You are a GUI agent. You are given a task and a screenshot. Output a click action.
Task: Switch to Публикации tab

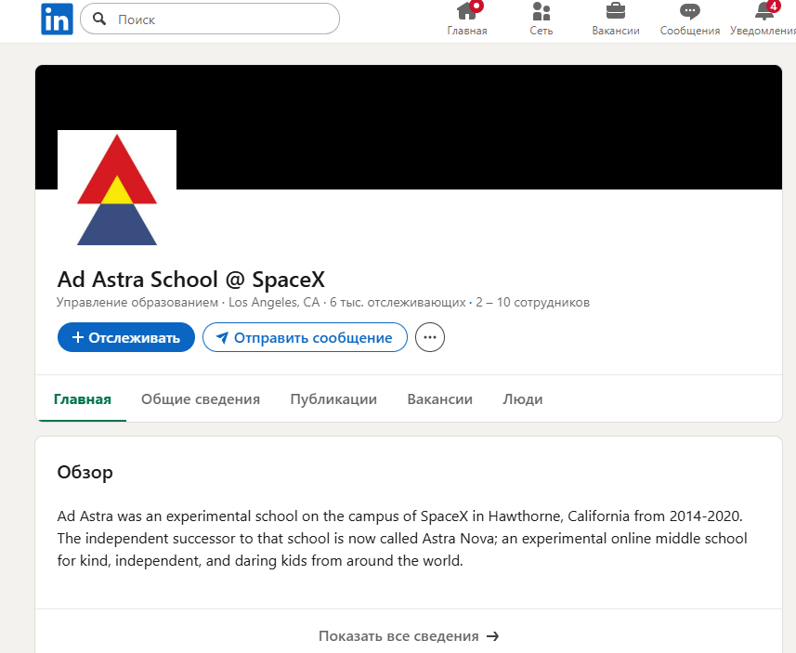coord(333,399)
